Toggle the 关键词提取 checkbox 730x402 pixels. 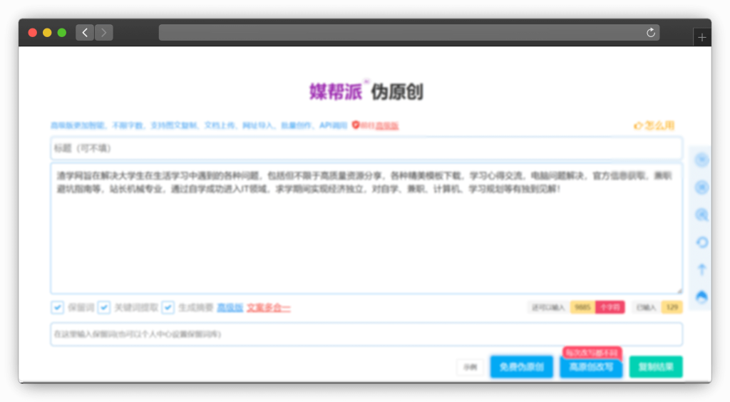click(104, 308)
